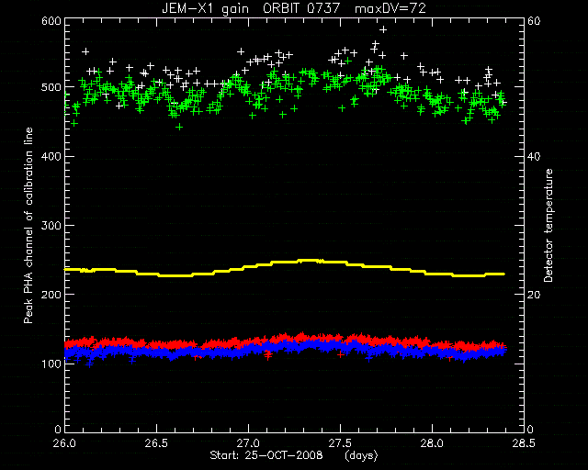The image size is (588, 470).
Task: Click the 27.5 tick label on x-axis
Action: coord(341,443)
